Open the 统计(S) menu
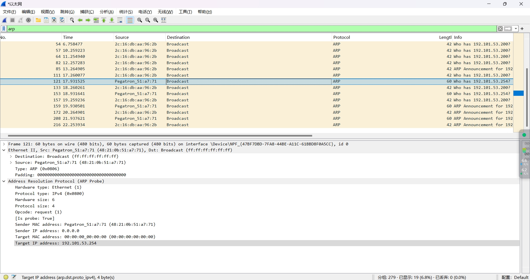 (x=126, y=12)
